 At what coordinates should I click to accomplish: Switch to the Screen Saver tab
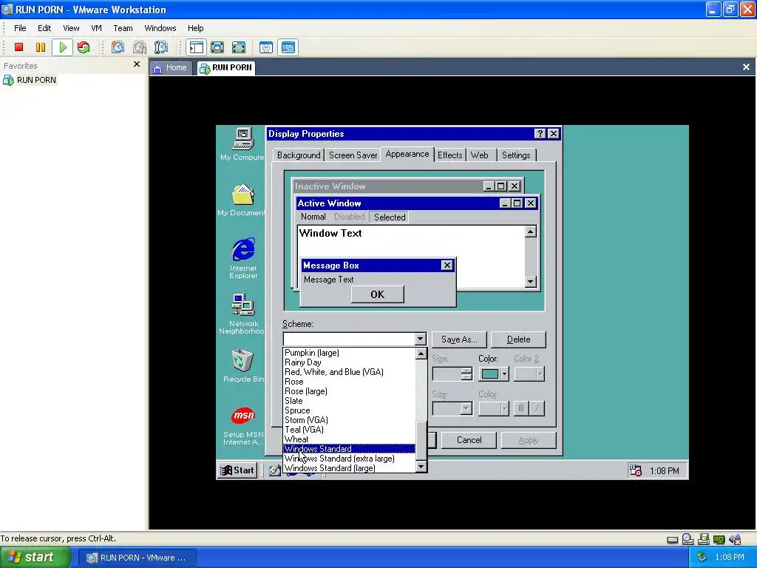tap(353, 155)
